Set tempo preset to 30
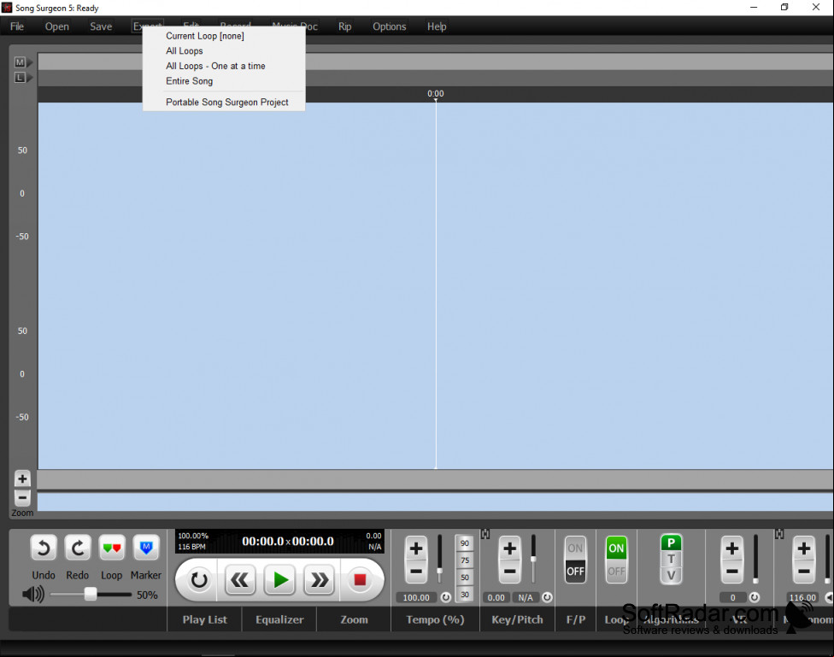The width and height of the screenshot is (834, 657). pyautogui.click(x=464, y=595)
